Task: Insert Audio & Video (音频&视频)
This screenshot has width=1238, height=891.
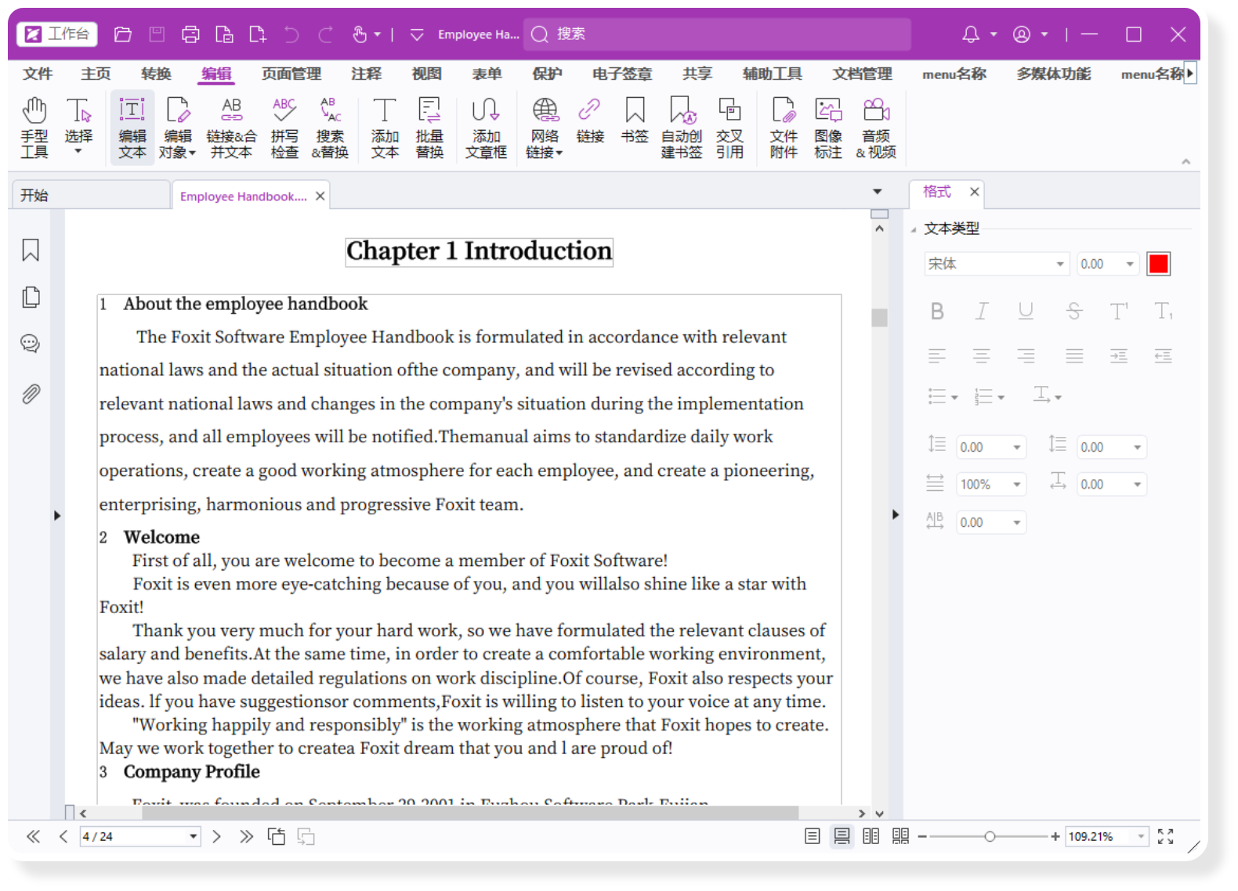Action: [876, 128]
